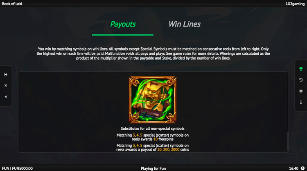Click the win lines rules description paragraph

point(153,53)
